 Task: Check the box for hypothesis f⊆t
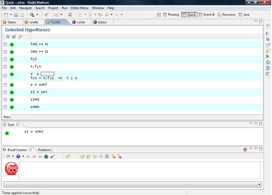tap(5, 59)
